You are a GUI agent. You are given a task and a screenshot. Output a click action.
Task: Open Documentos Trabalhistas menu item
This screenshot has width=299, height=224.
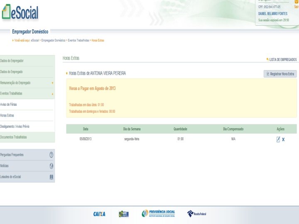[x=27, y=137]
